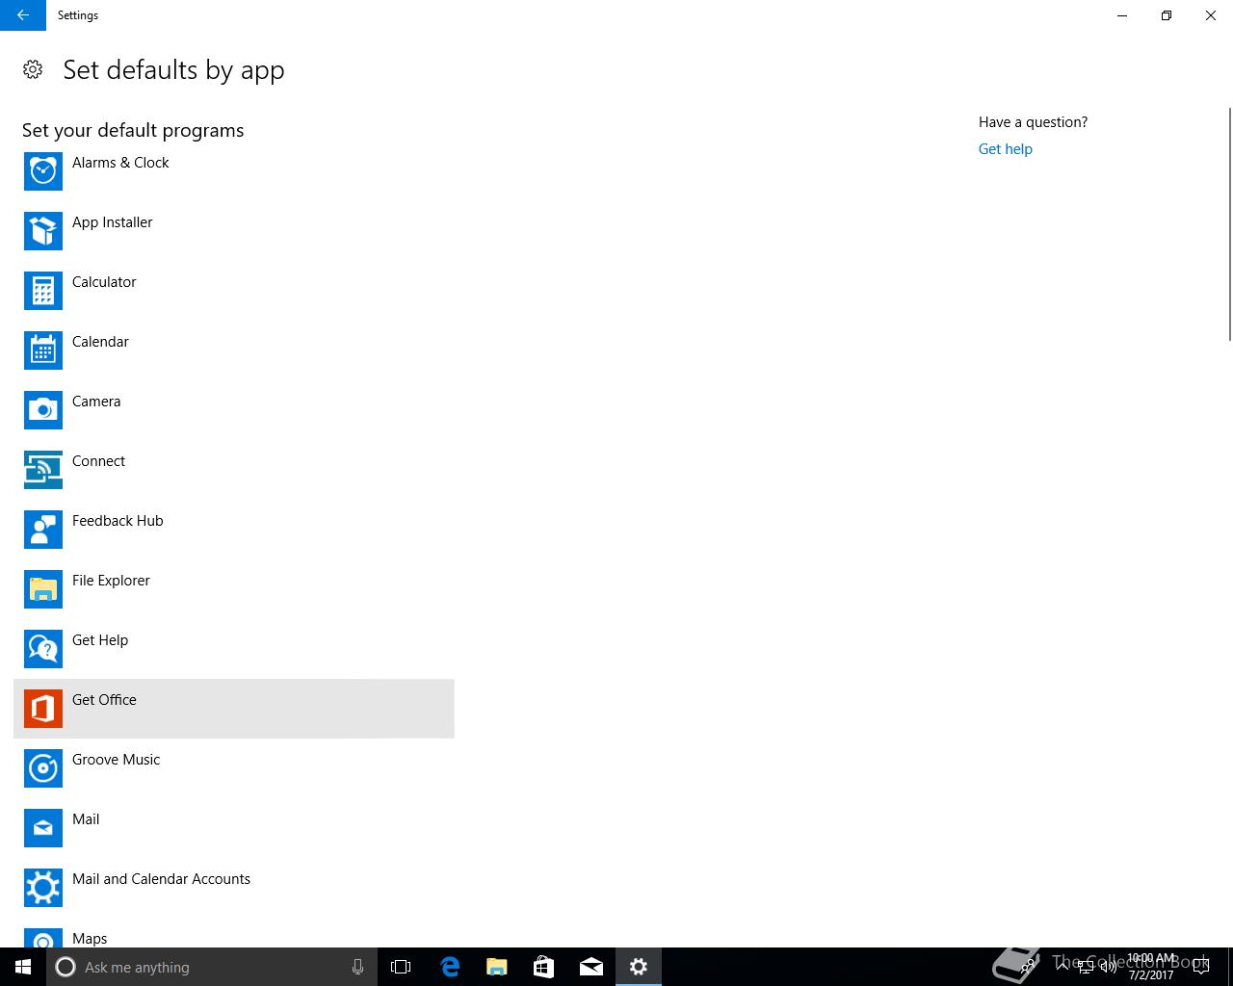
Task: Select the App Installer label
Action: 113,222
